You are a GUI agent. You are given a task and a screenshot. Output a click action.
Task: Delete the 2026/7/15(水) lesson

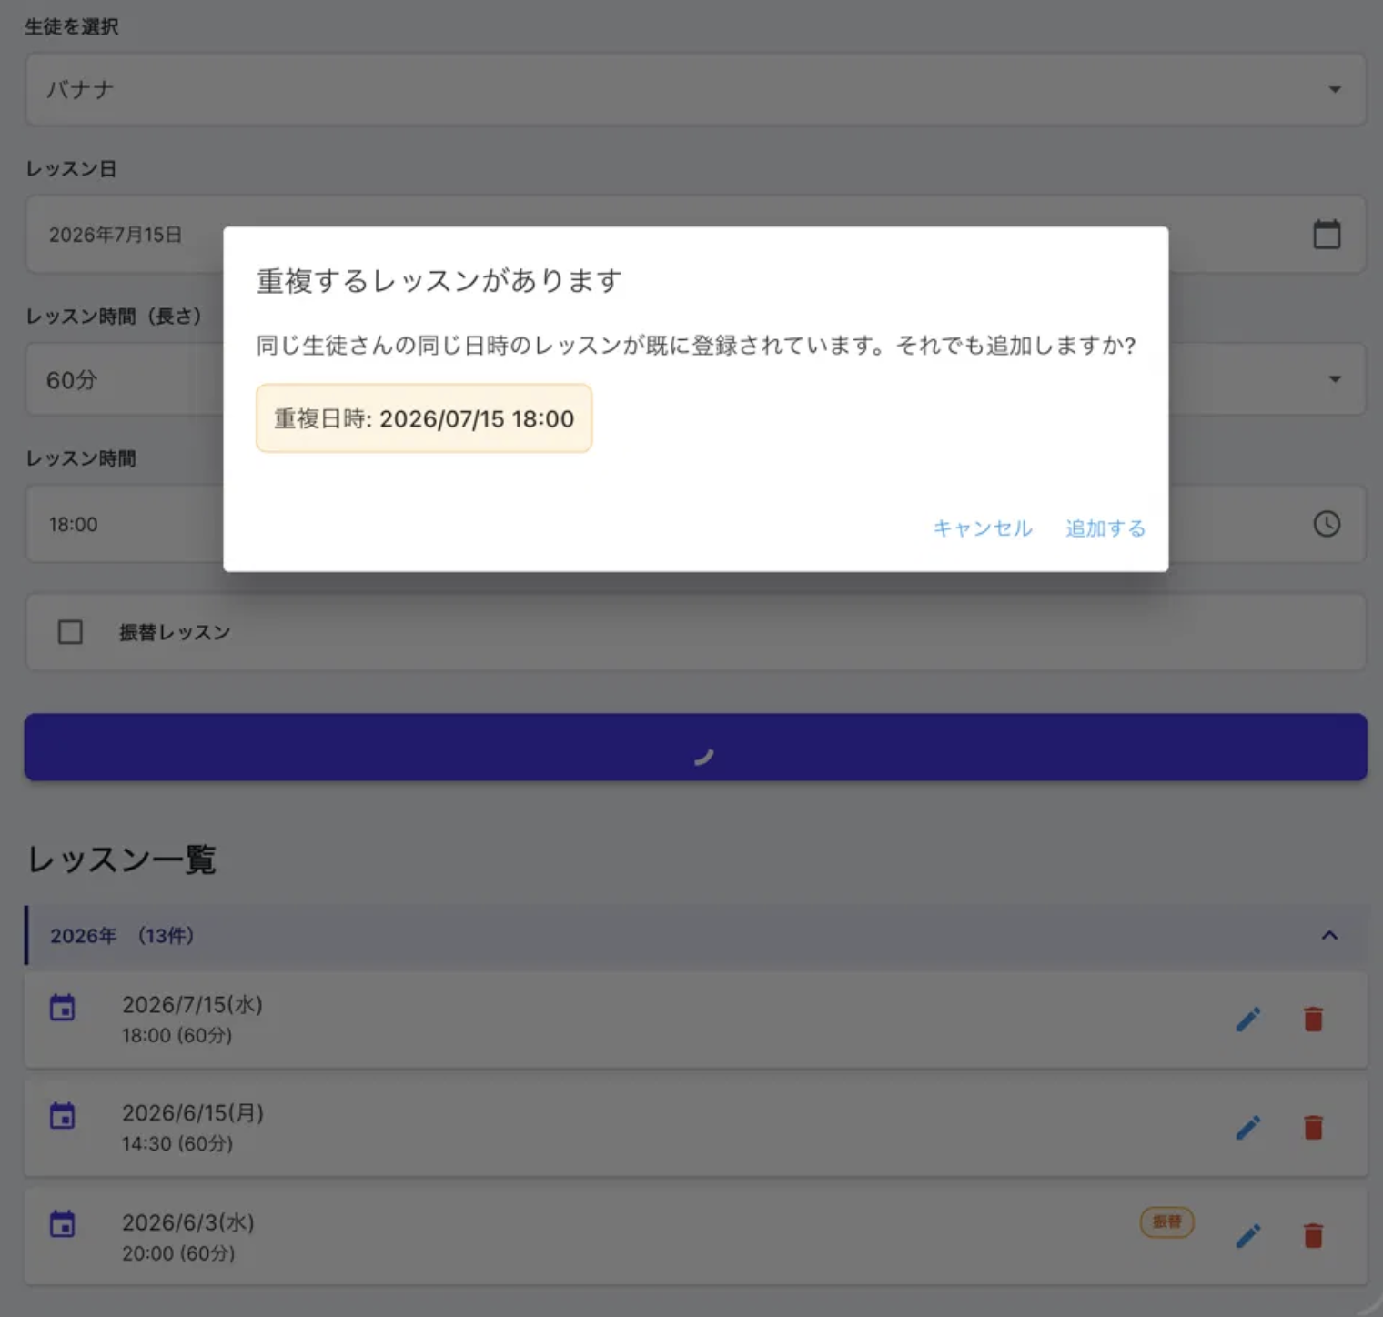click(x=1313, y=1020)
